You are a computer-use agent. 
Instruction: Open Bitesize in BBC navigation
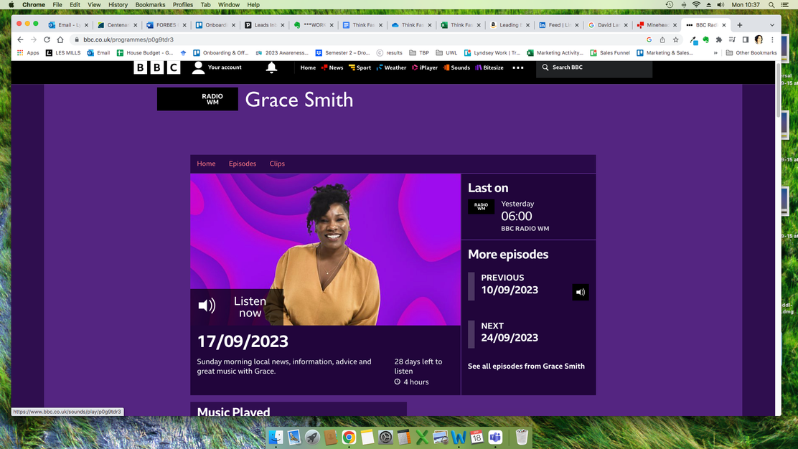[x=489, y=67]
